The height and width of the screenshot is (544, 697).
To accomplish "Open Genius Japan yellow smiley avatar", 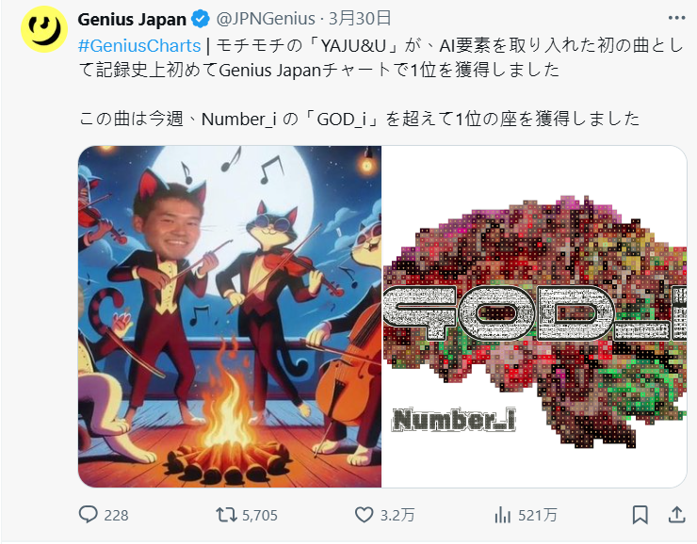I will pos(44,29).
